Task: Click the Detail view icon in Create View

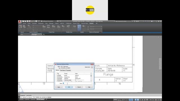Action: point(59,27)
